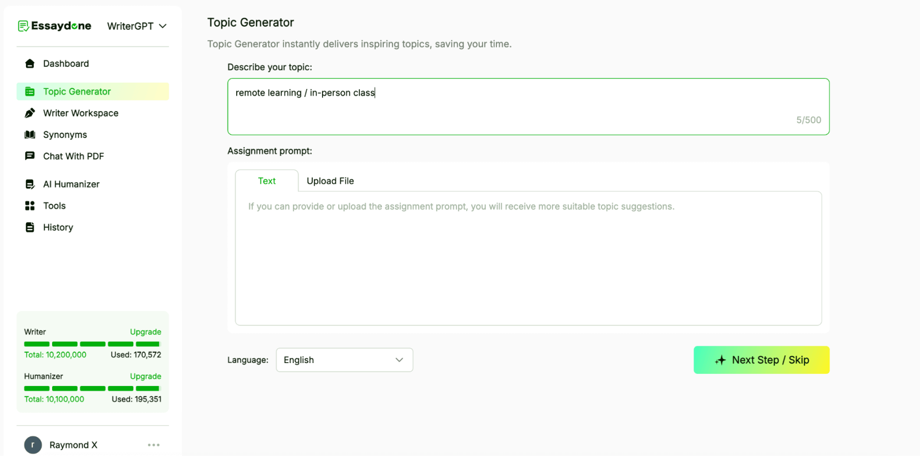
Task: Select the Text tab
Action: point(266,181)
